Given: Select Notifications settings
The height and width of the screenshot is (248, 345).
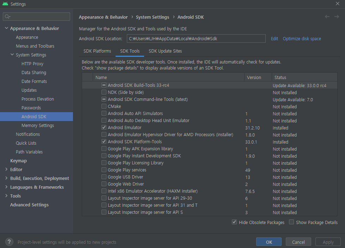Looking at the screenshot, I should click(28, 134).
